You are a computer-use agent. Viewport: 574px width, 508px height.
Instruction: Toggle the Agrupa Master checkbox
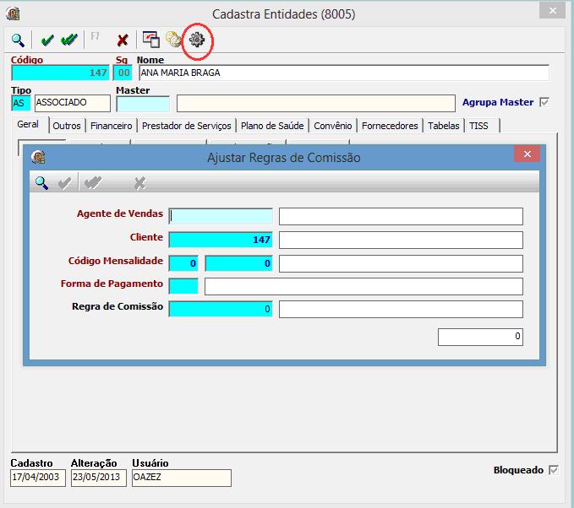click(x=544, y=102)
